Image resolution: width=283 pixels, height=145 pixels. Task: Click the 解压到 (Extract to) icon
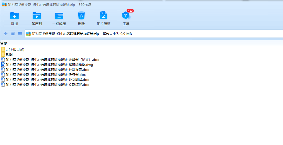coord(37,16)
